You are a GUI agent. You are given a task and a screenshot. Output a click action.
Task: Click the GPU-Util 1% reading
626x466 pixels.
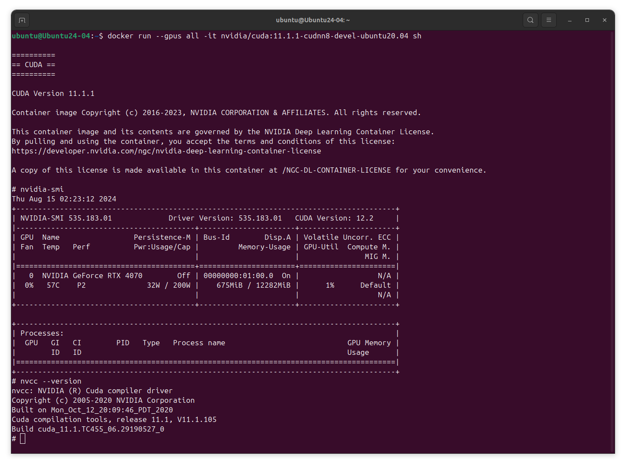(330, 285)
